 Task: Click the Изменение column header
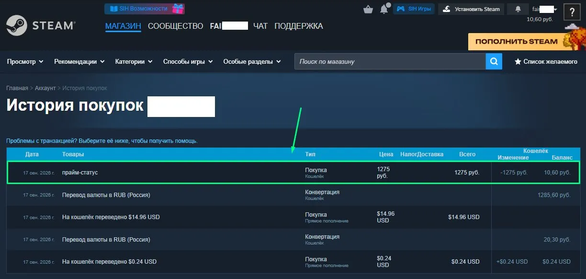point(513,158)
